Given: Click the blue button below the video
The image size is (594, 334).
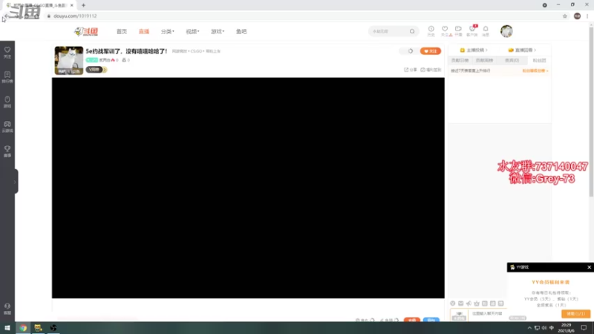Looking at the screenshot, I should click(x=431, y=320).
